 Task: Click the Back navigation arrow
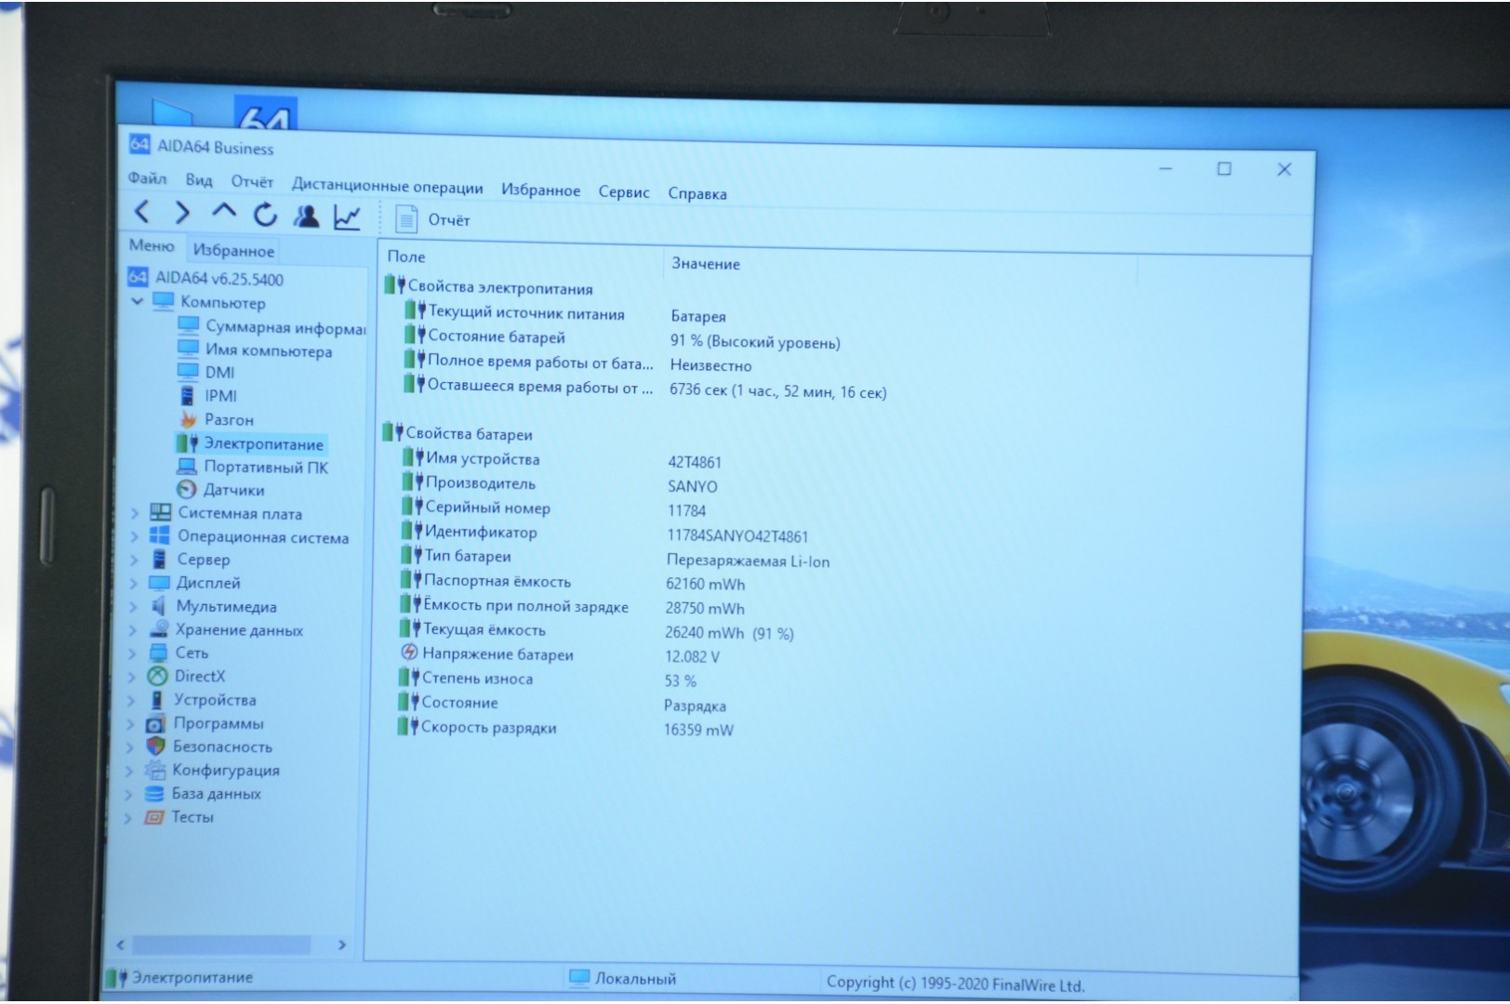pyautogui.click(x=141, y=212)
